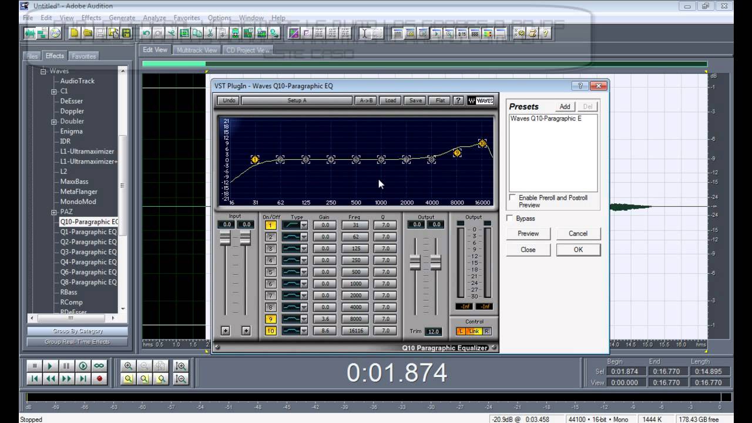Click the CD View disc icon
This screenshot has height=423, width=752.
[x=55, y=33]
